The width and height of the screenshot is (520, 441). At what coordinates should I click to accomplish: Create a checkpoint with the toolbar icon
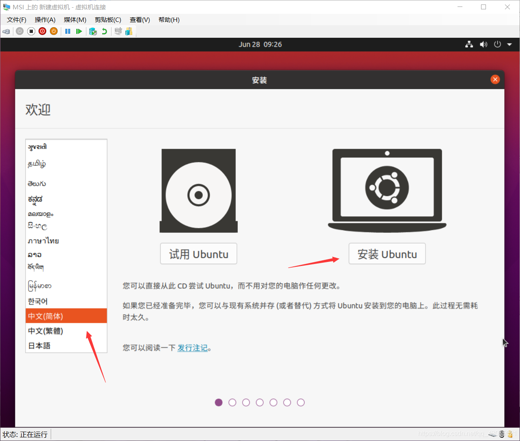[93, 31]
